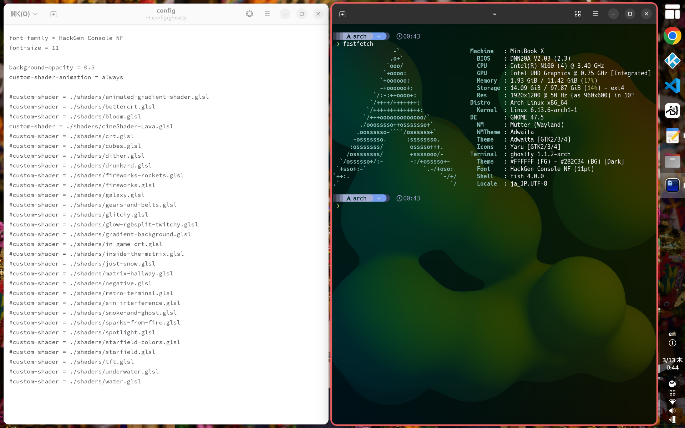The width and height of the screenshot is (685, 428).
Task: Minimize the config text editor window
Action: click(x=285, y=14)
